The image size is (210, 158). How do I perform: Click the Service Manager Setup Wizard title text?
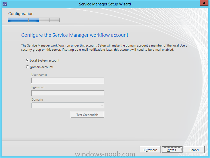pos(105,4)
